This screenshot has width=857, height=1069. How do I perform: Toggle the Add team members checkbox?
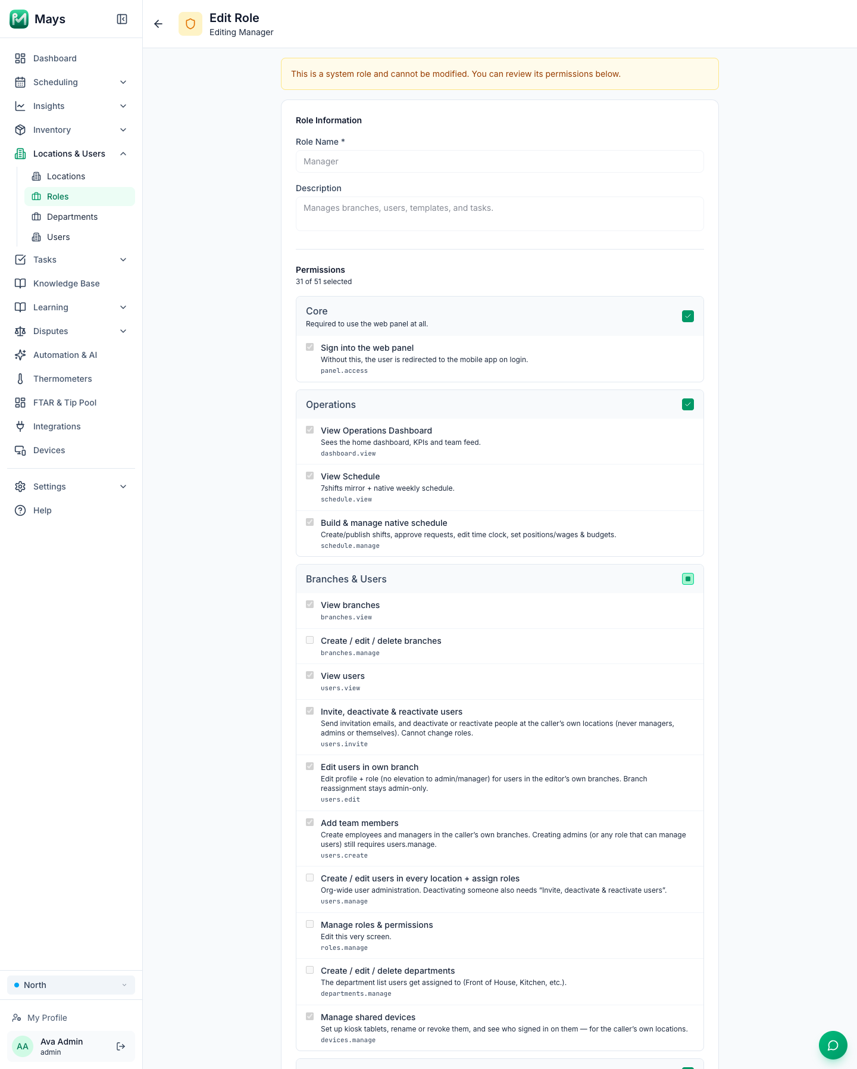310,822
